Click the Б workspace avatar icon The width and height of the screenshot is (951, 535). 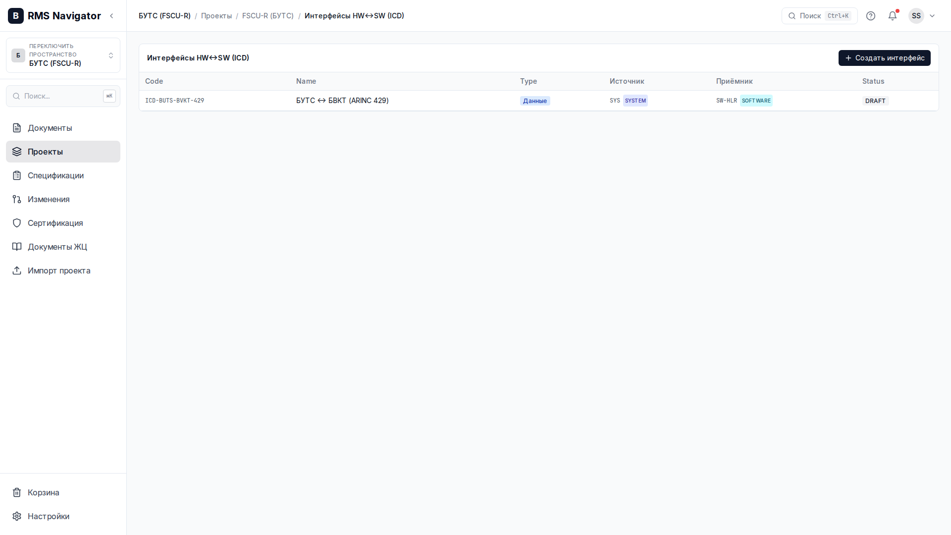coord(18,55)
